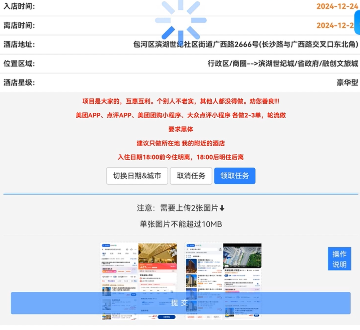Open the 操作说明 instructions button
Viewport: 360px width, 330px height.
(x=339, y=259)
